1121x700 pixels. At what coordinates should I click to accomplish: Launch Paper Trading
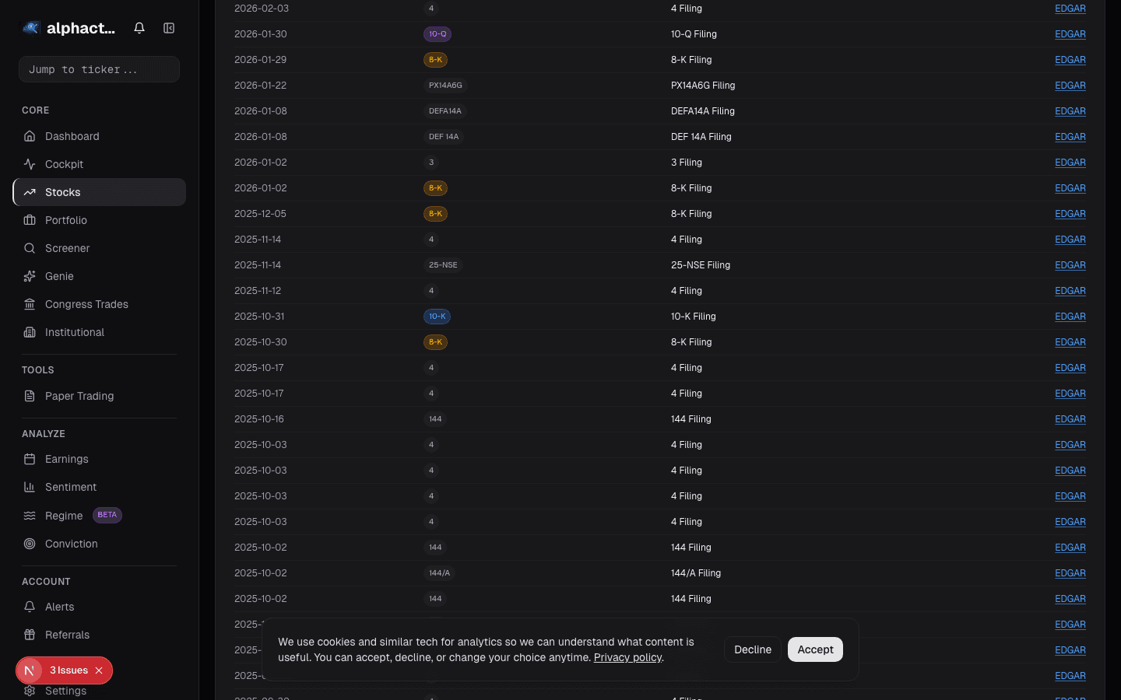point(79,396)
